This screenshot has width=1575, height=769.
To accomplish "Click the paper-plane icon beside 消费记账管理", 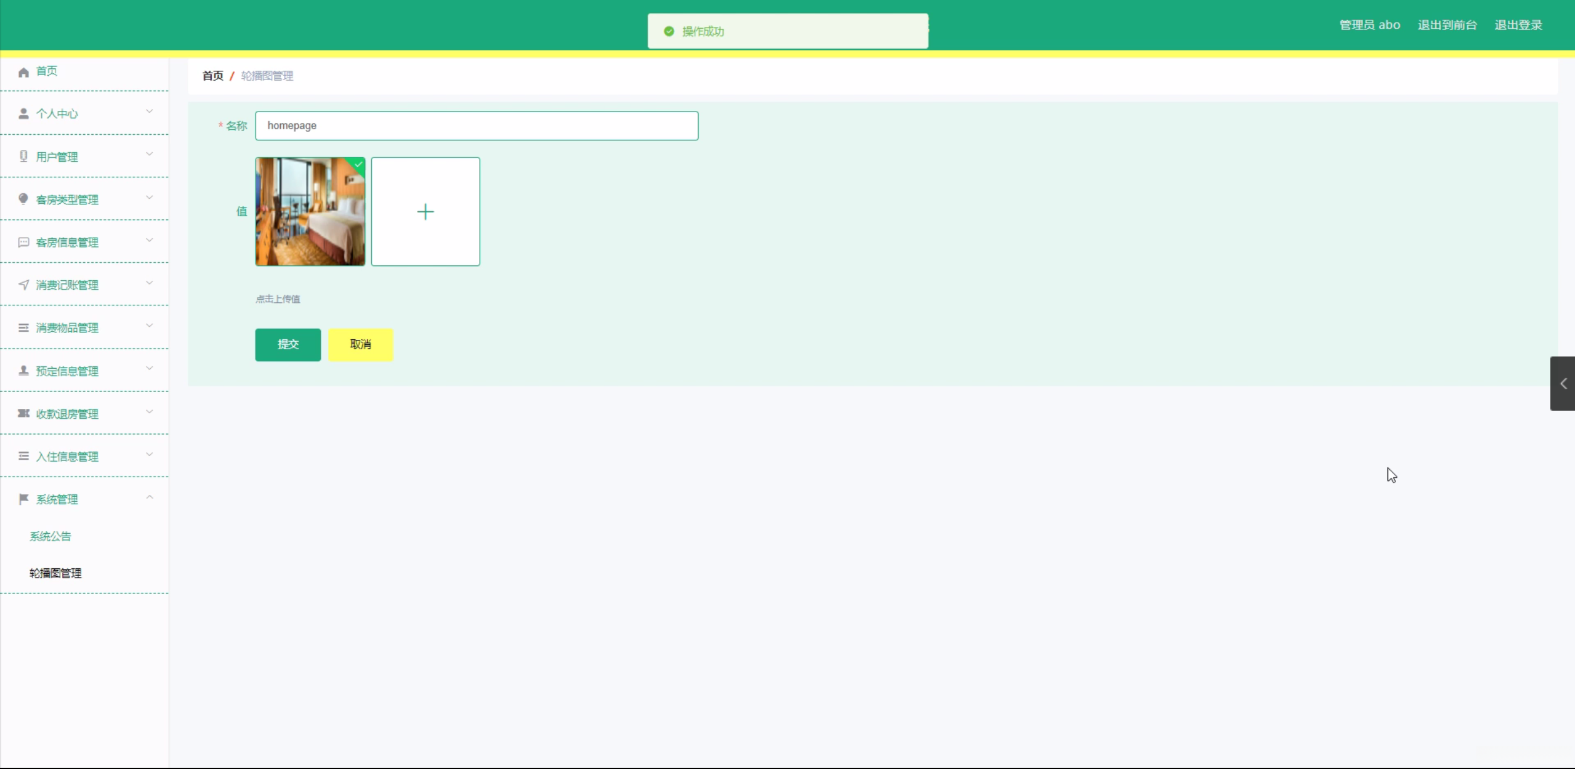I will [x=23, y=284].
